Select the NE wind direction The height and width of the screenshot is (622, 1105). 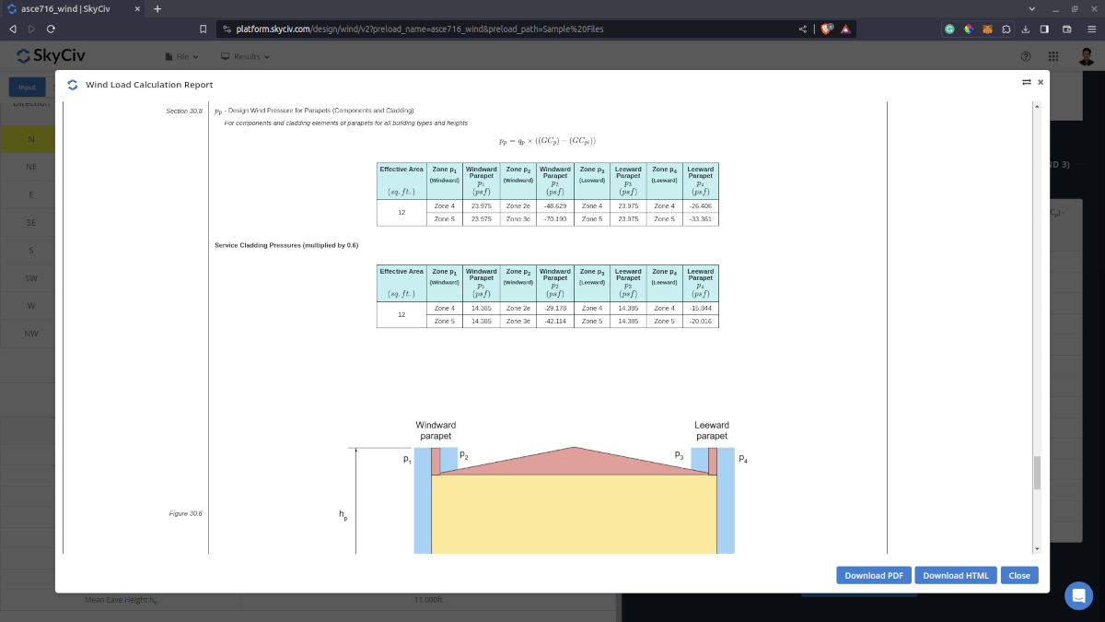point(31,167)
